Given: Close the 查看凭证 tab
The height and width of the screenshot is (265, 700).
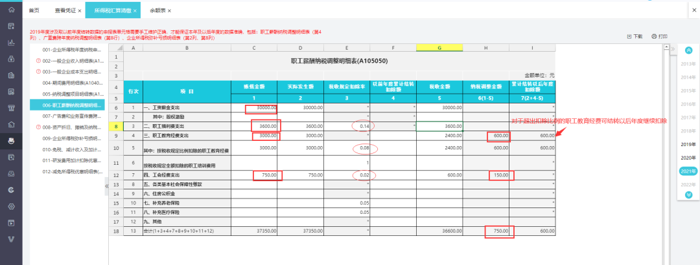Looking at the screenshot, I should pos(80,10).
